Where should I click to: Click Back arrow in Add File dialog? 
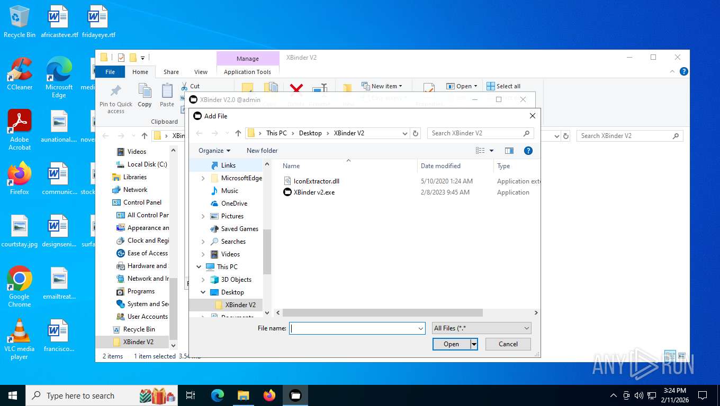point(199,133)
